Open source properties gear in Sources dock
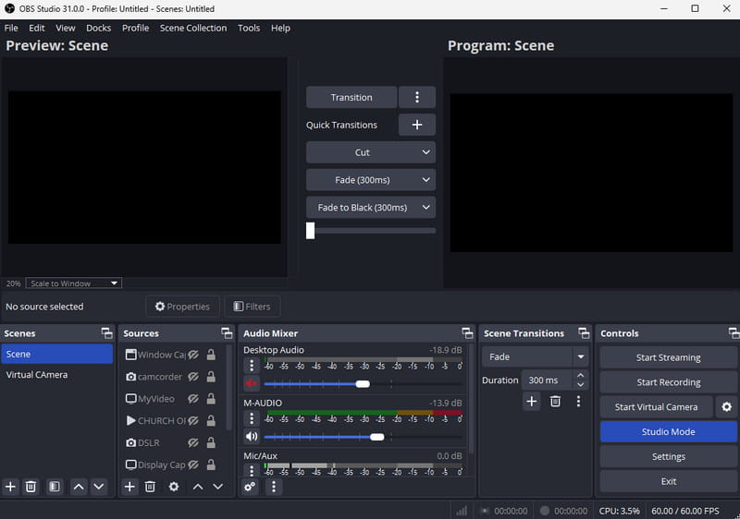This screenshot has width=740, height=519. click(173, 487)
